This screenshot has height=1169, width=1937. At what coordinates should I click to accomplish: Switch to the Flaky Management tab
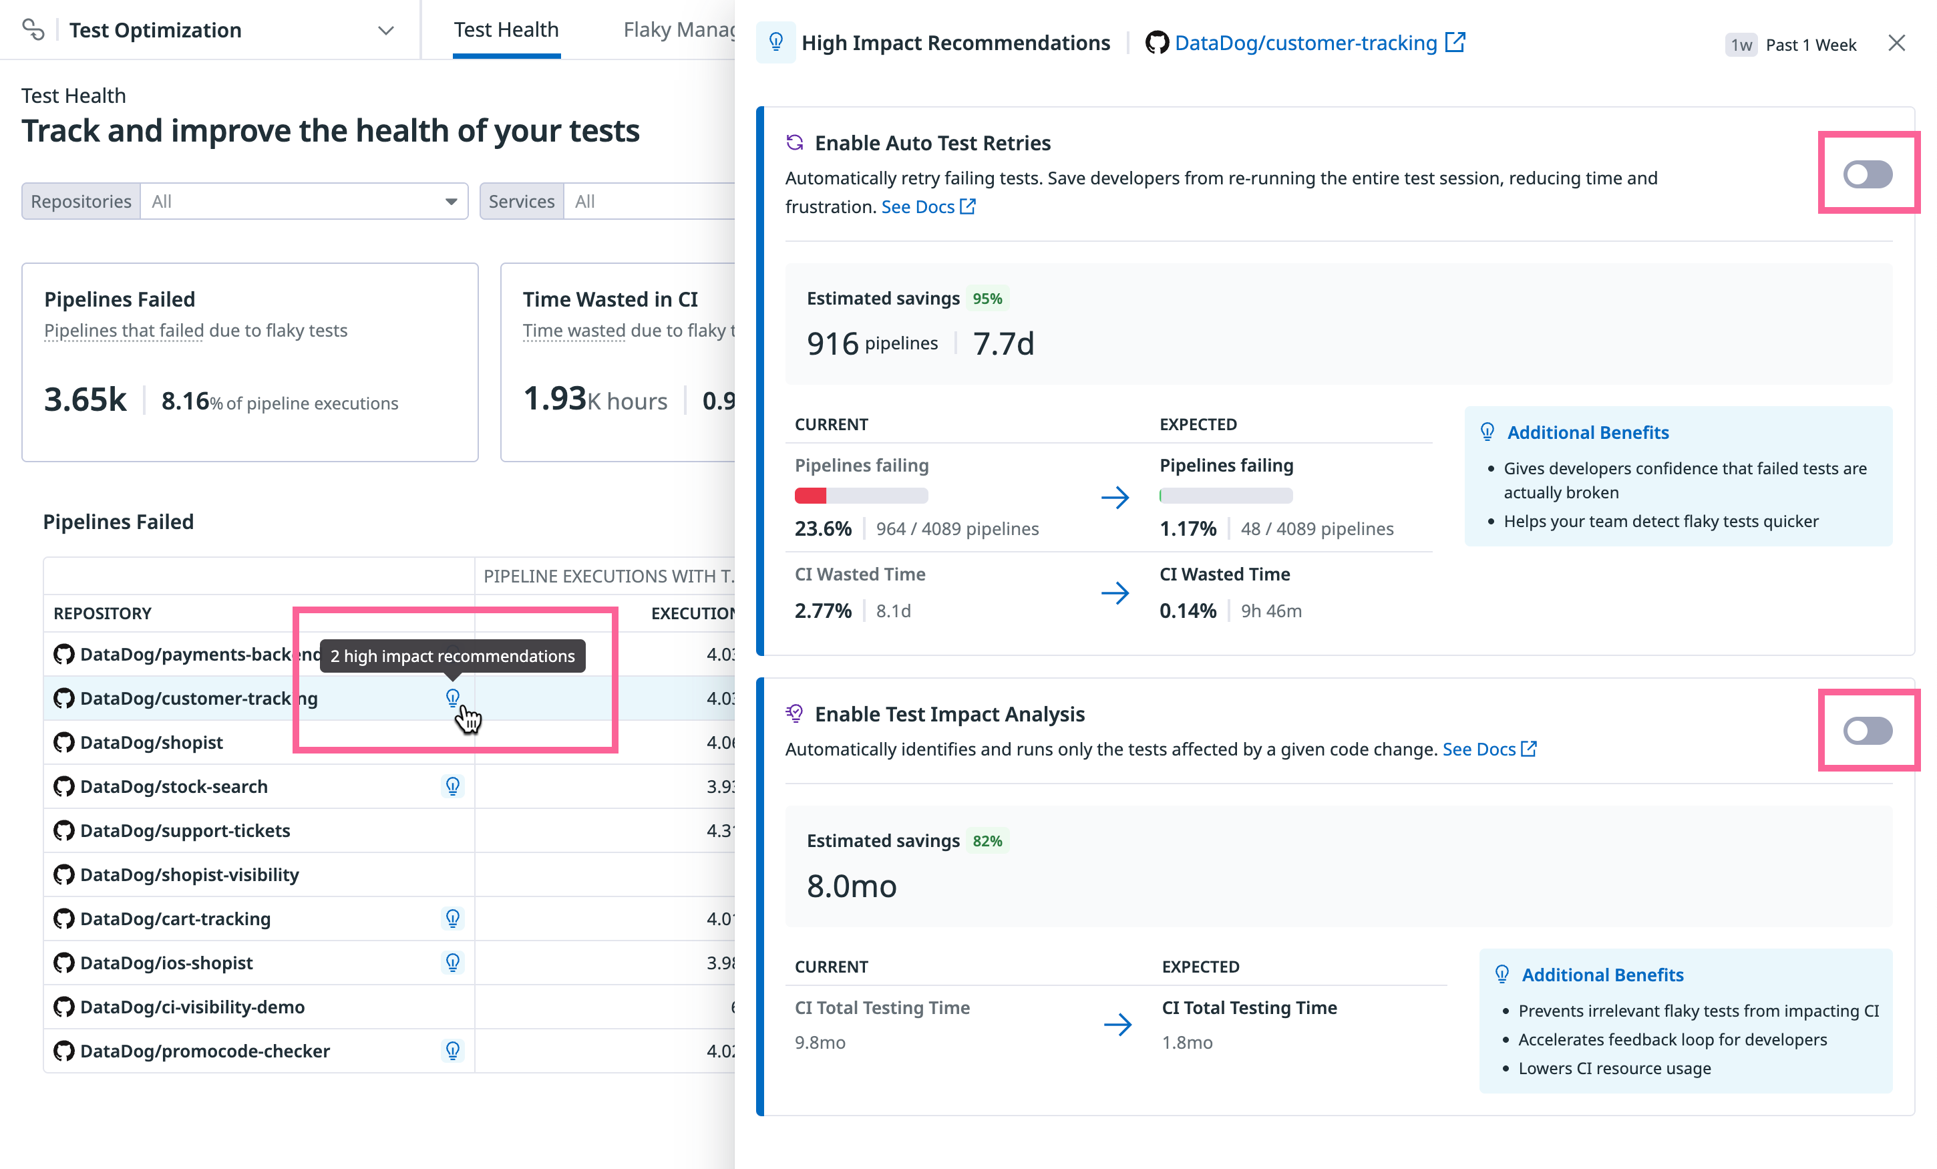679,30
